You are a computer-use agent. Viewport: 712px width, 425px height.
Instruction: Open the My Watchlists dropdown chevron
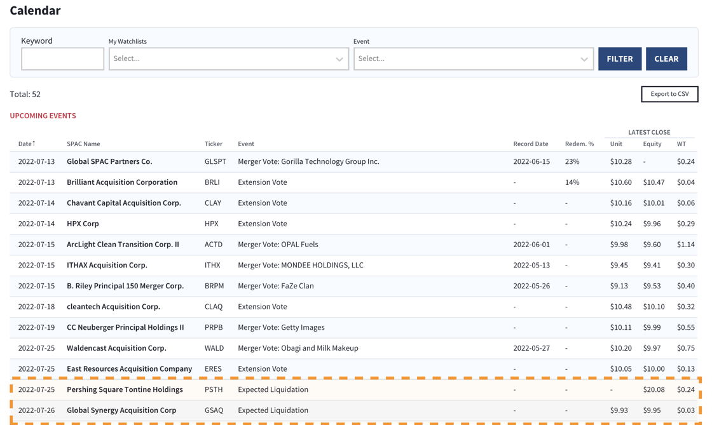pyautogui.click(x=339, y=58)
